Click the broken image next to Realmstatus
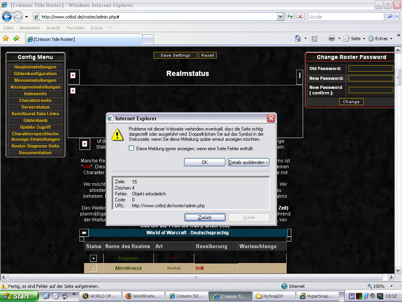The width and height of the screenshot is (402, 302). click(73, 75)
